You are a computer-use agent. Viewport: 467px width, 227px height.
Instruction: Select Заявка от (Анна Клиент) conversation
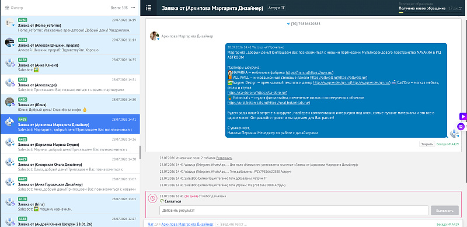70,65
